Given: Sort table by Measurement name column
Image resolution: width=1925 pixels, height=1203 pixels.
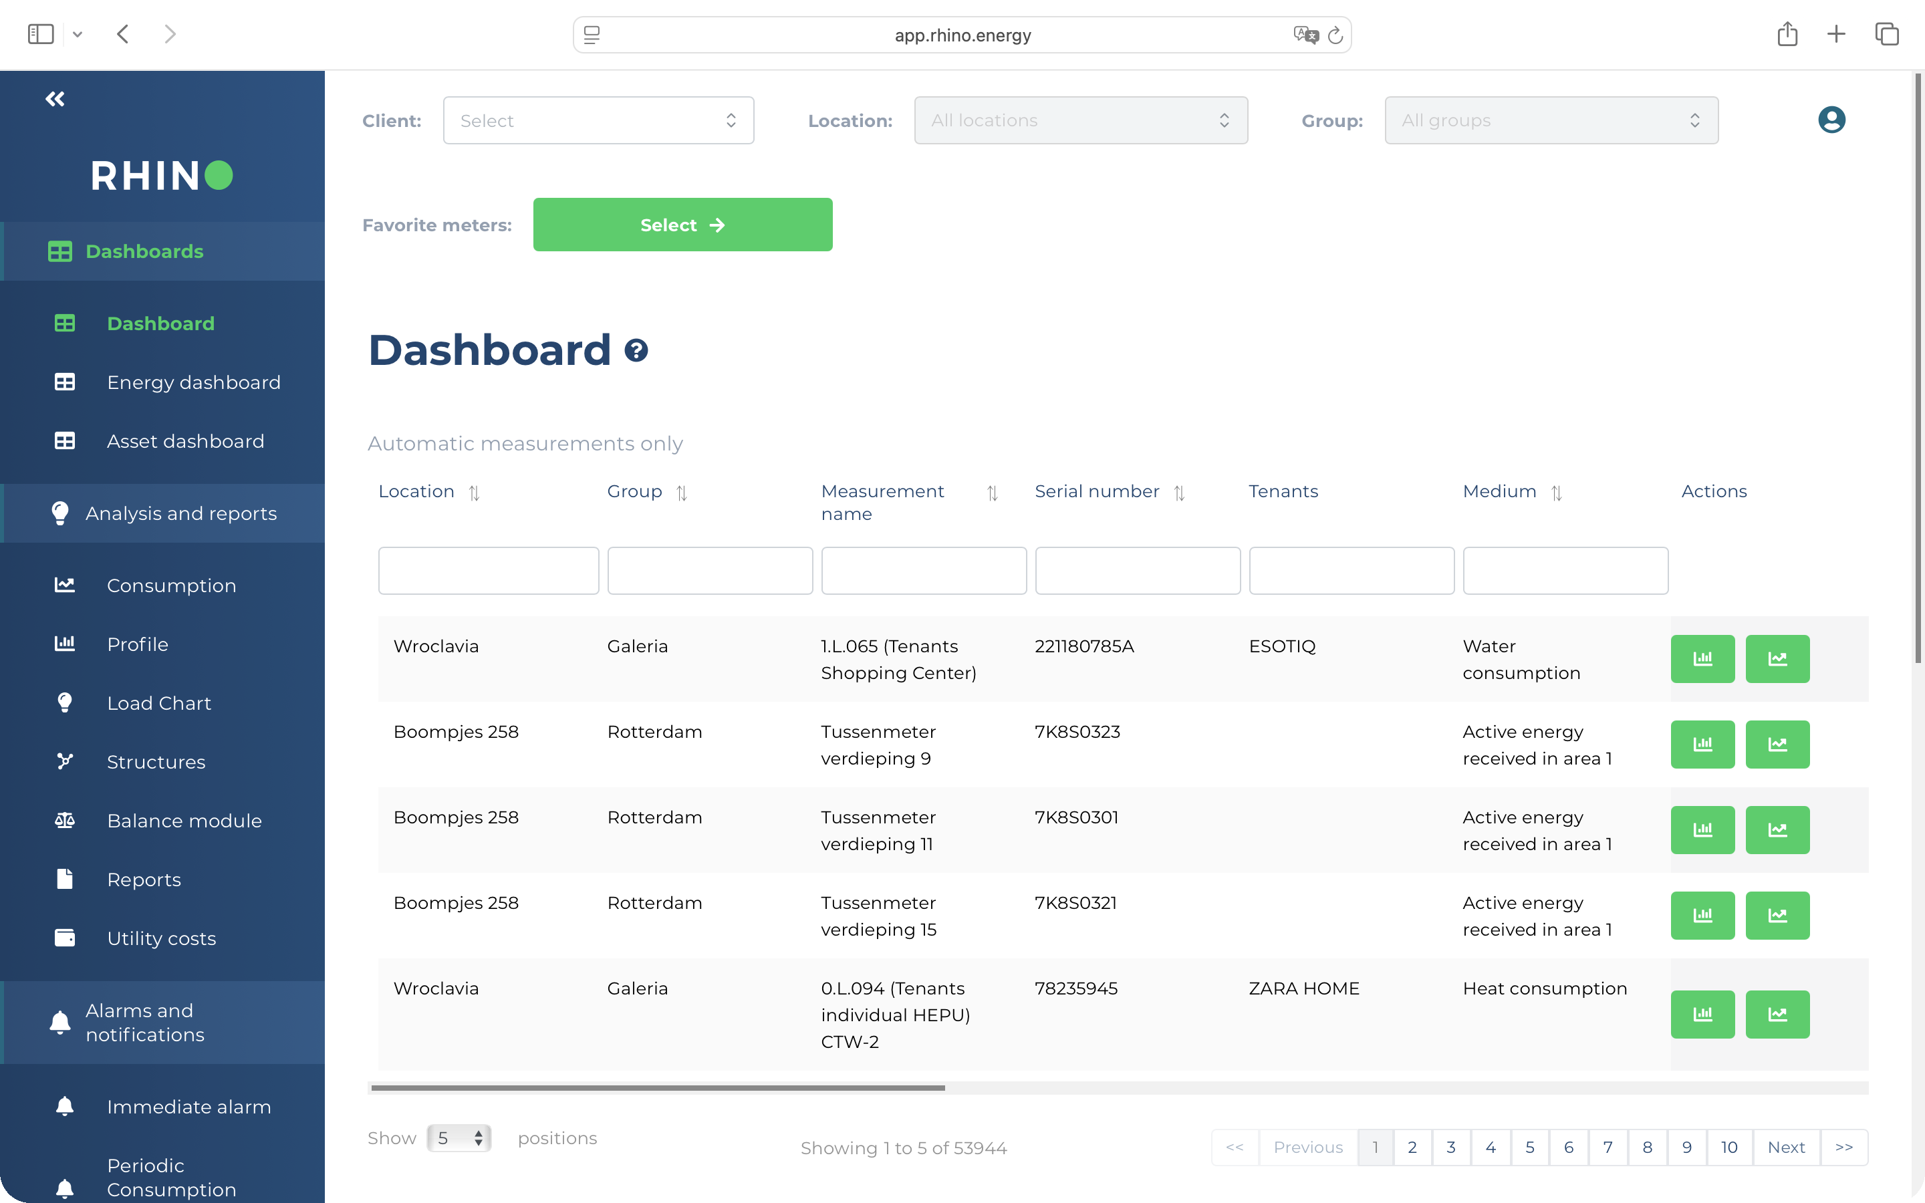Looking at the screenshot, I should coord(992,493).
